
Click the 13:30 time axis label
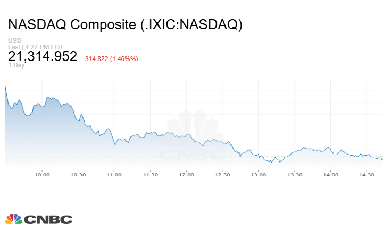pyautogui.click(x=295, y=174)
